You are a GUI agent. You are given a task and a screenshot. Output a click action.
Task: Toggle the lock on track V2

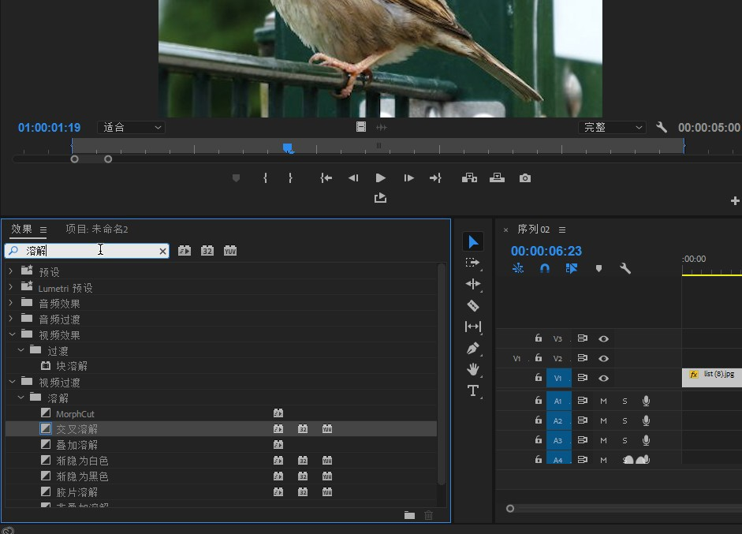click(x=538, y=358)
